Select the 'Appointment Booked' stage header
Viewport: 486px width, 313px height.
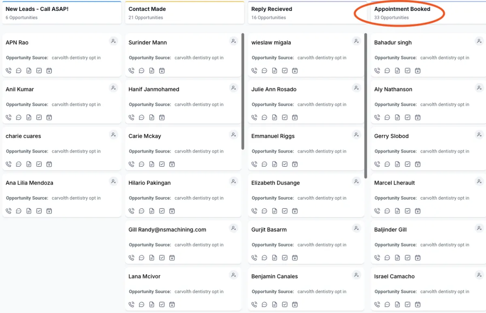pyautogui.click(x=428, y=13)
